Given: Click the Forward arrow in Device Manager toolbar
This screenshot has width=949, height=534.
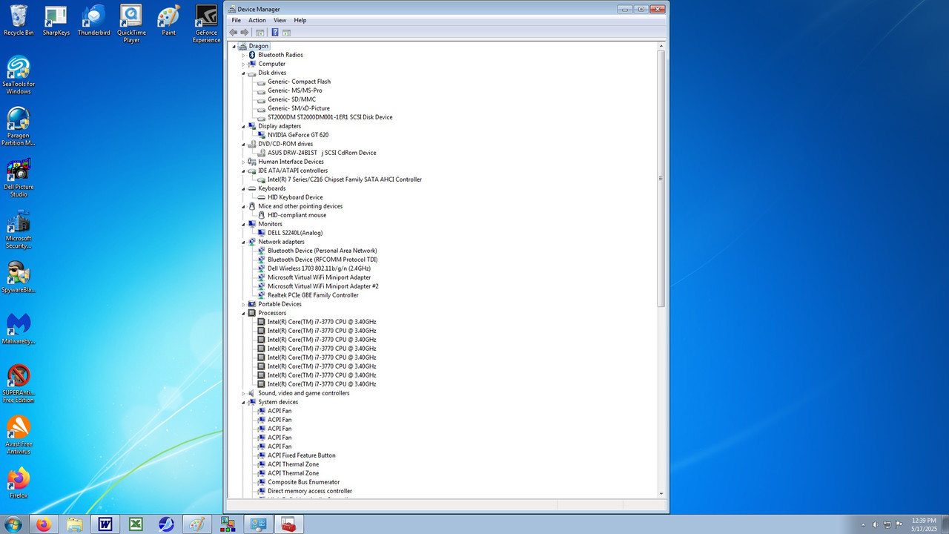Looking at the screenshot, I should (245, 33).
